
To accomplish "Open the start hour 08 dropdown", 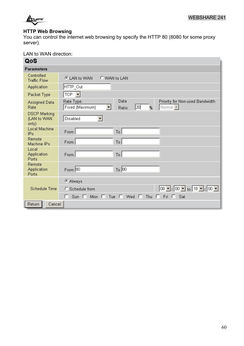I will 165,189.
